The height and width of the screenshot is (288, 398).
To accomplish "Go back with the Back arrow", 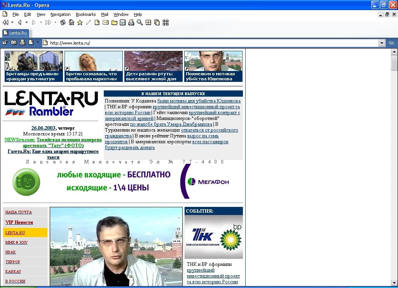I will pos(20,23).
